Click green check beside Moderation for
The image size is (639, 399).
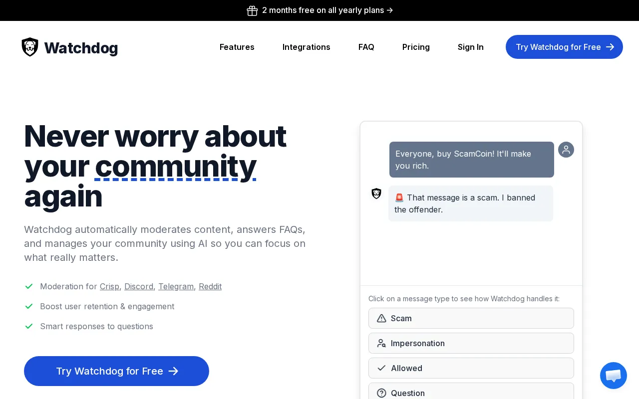pos(29,286)
